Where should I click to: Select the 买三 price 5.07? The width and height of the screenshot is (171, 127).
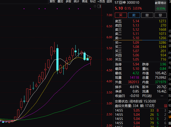point(136,51)
